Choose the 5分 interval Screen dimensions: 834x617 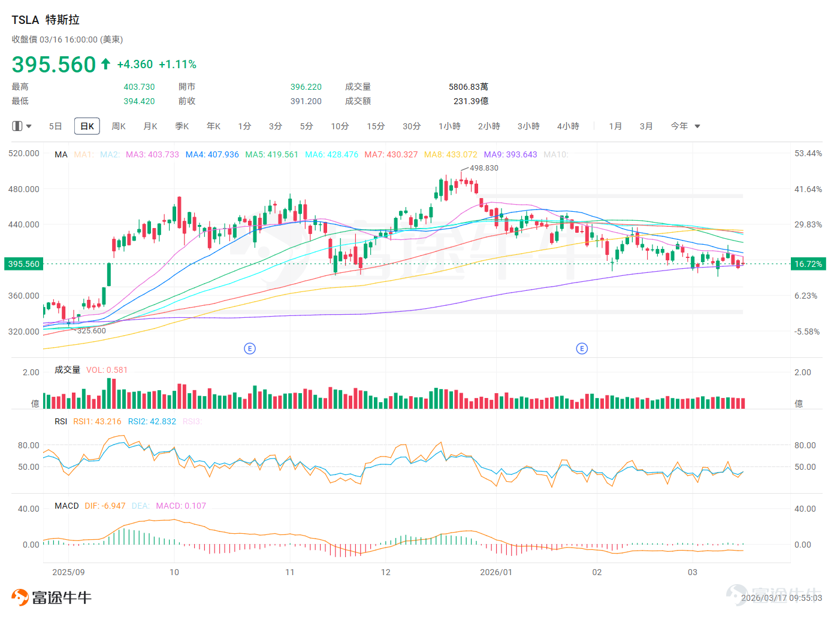[307, 126]
